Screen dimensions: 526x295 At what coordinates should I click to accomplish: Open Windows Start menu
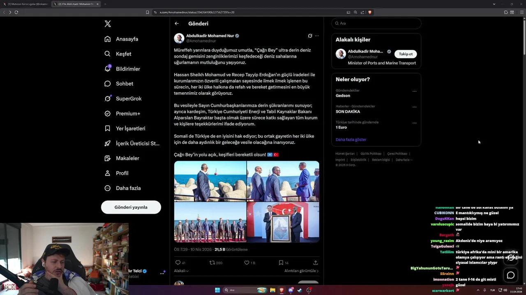(217, 290)
